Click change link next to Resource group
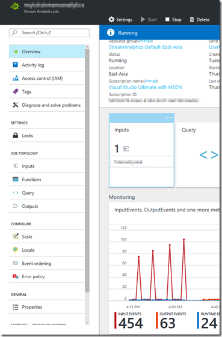 click(146, 41)
